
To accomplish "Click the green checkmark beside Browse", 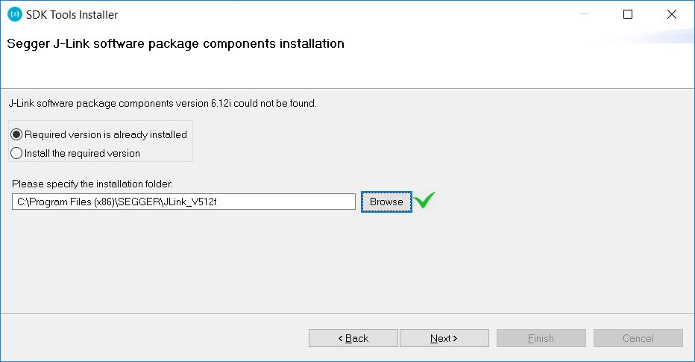I will click(x=424, y=200).
